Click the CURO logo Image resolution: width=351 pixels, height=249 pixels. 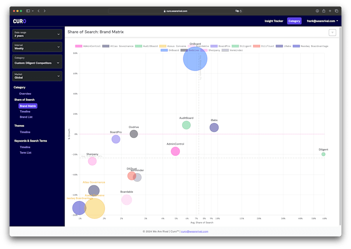click(19, 21)
